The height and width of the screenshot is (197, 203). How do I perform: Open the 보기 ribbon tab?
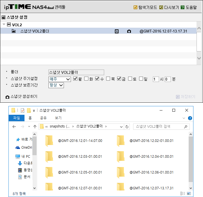coord(58,118)
